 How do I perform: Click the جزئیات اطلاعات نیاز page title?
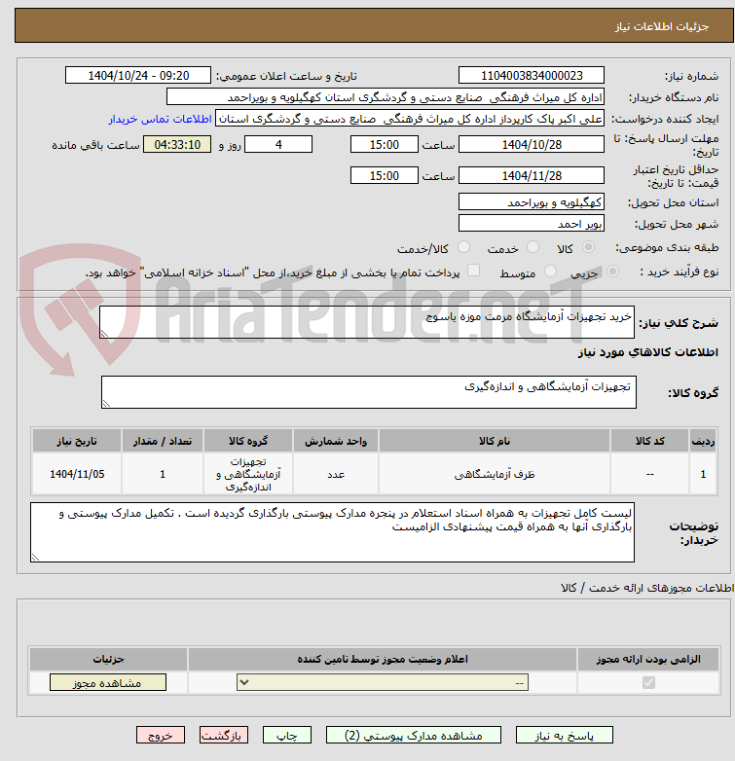(662, 26)
